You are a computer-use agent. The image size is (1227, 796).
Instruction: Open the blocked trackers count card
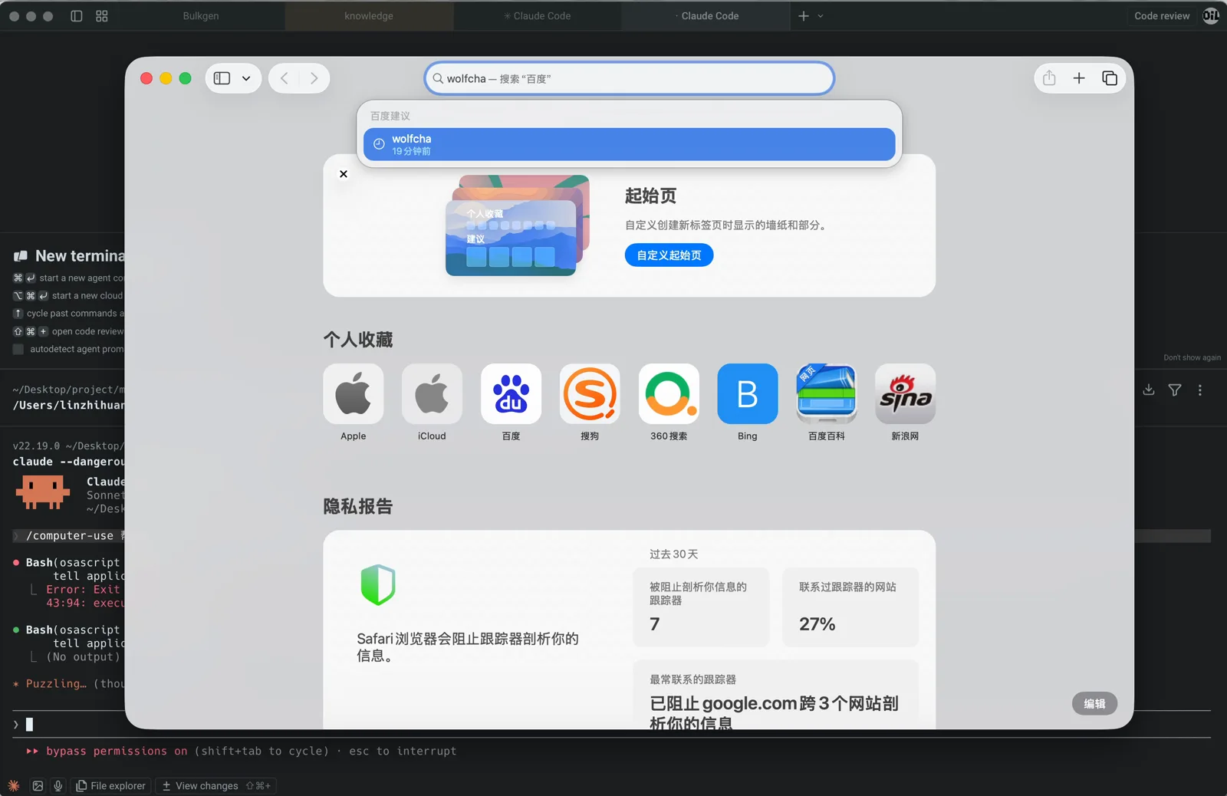[700, 607]
